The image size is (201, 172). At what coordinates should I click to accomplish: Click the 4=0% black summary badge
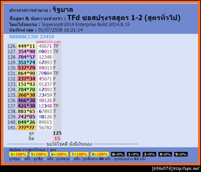point(165,154)
